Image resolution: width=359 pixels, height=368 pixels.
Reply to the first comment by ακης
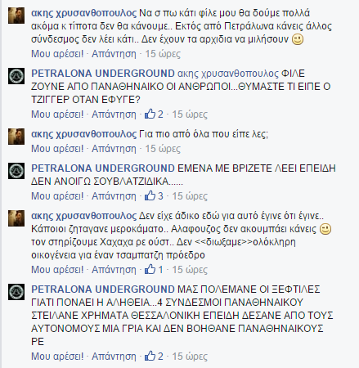click(114, 54)
